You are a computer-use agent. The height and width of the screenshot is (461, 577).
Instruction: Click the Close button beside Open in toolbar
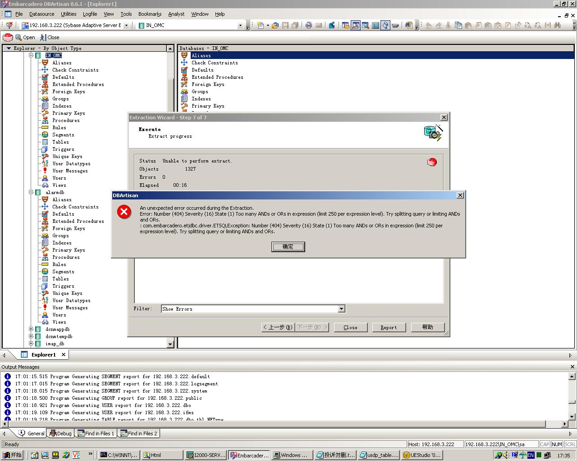(x=50, y=37)
